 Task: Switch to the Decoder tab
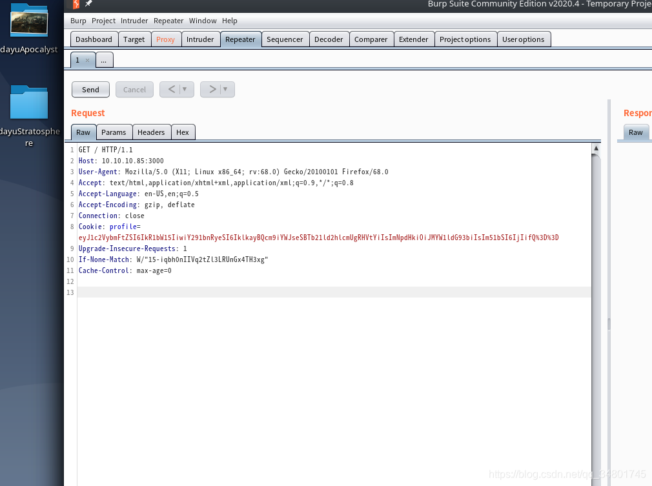[329, 39]
